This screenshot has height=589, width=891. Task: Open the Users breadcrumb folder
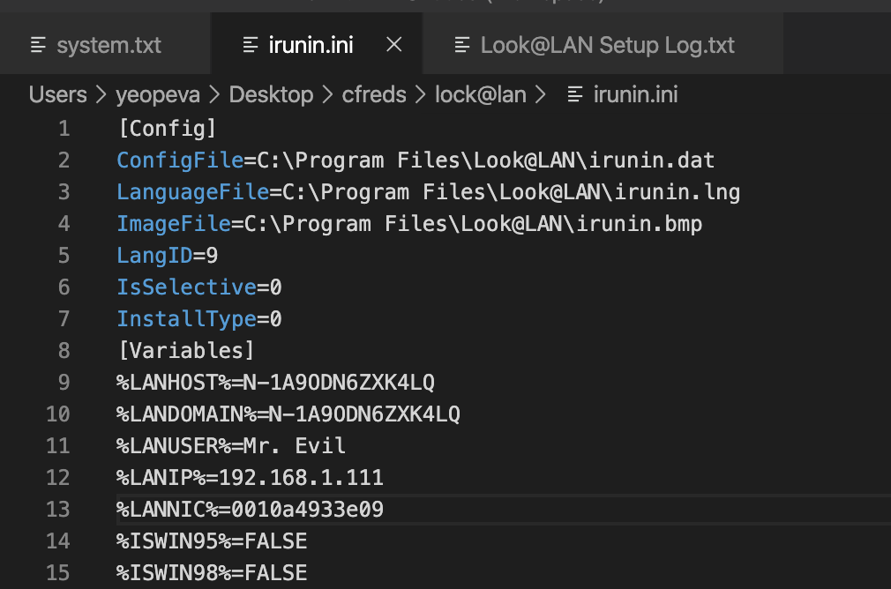(x=58, y=94)
